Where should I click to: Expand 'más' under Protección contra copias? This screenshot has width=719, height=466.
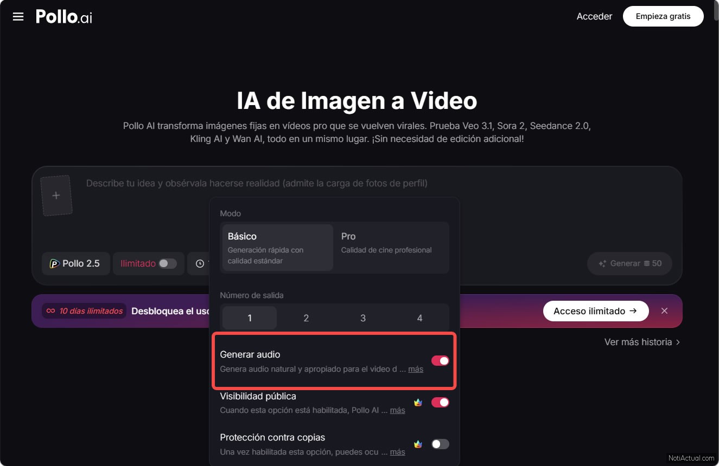pyautogui.click(x=397, y=452)
